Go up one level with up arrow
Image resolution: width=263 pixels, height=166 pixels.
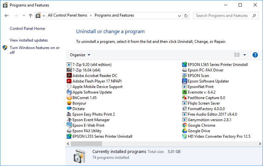[31, 16]
